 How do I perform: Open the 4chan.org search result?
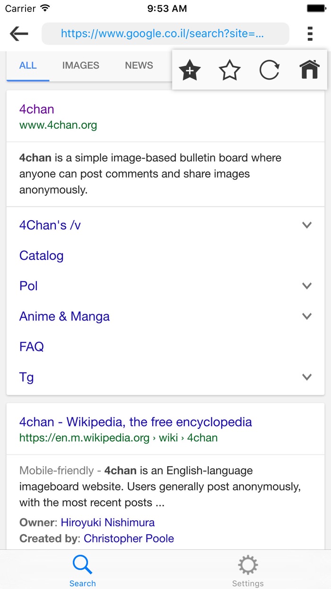(36, 109)
